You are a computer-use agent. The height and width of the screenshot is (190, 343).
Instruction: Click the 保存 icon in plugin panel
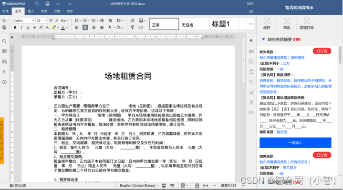(x=267, y=24)
